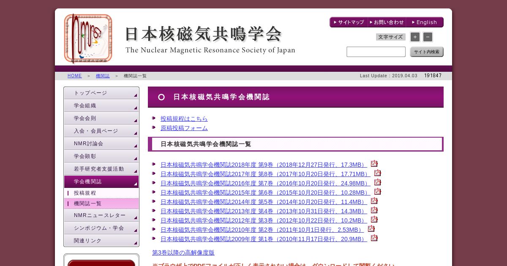This screenshot has width=507, height=266.
Task: Open 関連リンク in sidebar menu
Action: [x=101, y=241]
